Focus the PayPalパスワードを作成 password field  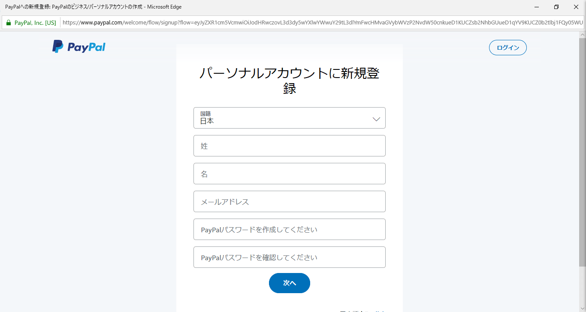(x=290, y=229)
